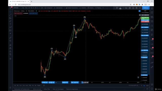Open the patterns drawing tool

point(10,27)
